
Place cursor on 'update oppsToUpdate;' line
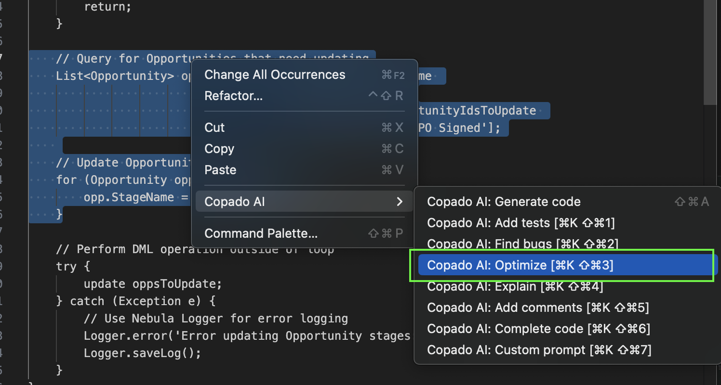(152, 284)
